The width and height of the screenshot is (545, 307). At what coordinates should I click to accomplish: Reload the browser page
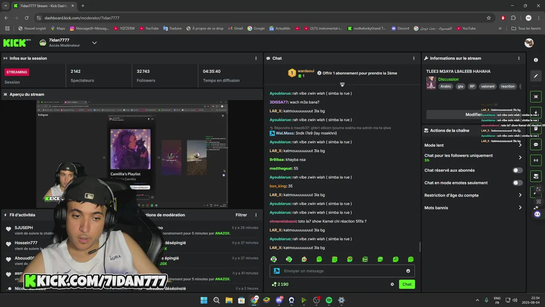[x=26, y=18]
